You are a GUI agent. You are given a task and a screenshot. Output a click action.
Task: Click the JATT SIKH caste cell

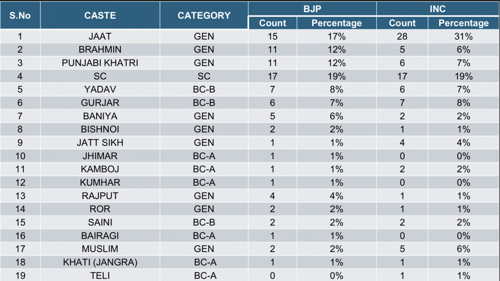tap(100, 143)
